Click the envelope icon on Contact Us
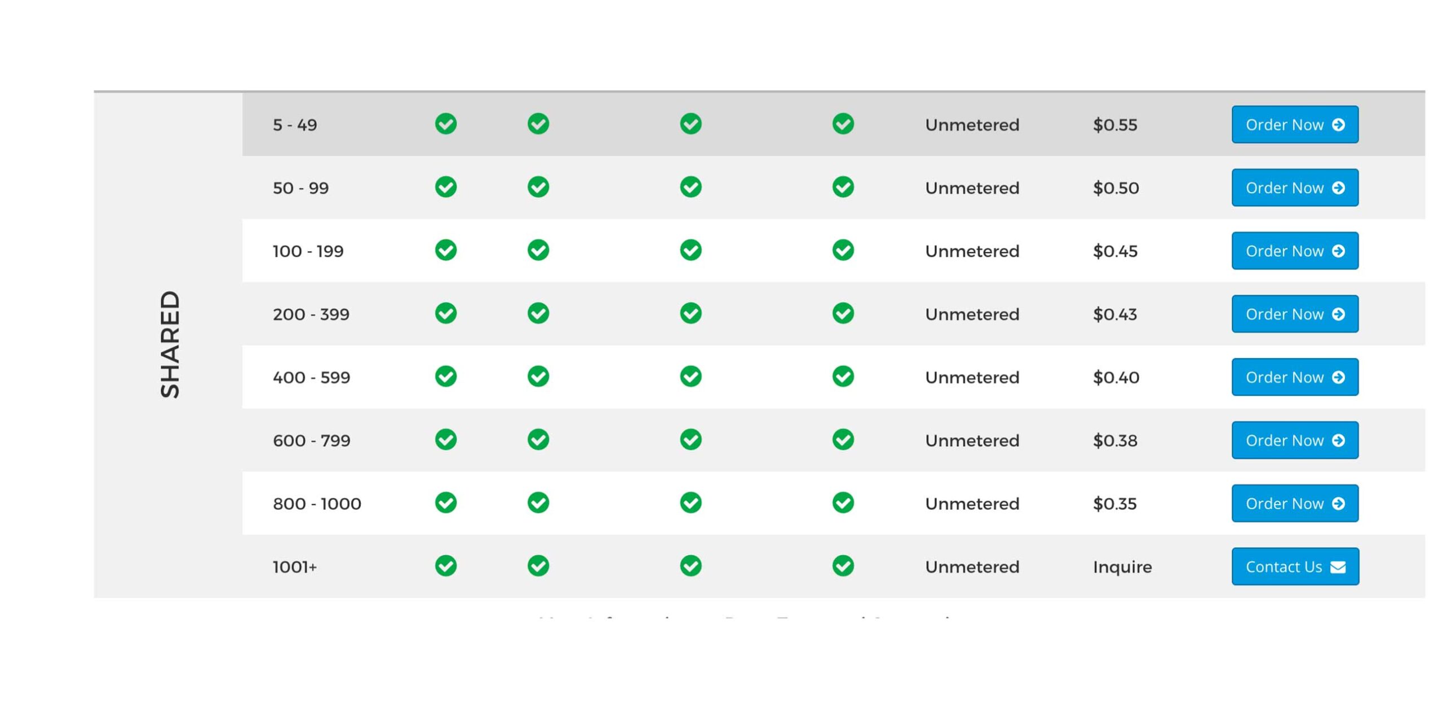Image resolution: width=1443 pixels, height=704 pixels. point(1338,567)
